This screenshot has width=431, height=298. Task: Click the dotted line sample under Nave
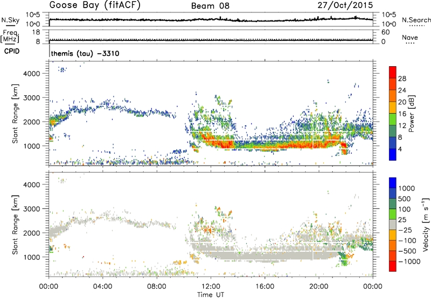(410, 43)
